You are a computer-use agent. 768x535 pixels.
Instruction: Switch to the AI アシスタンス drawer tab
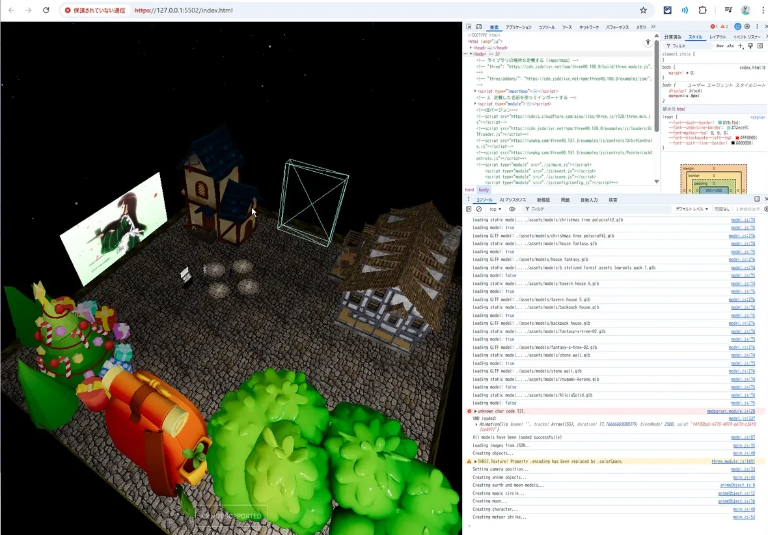513,200
